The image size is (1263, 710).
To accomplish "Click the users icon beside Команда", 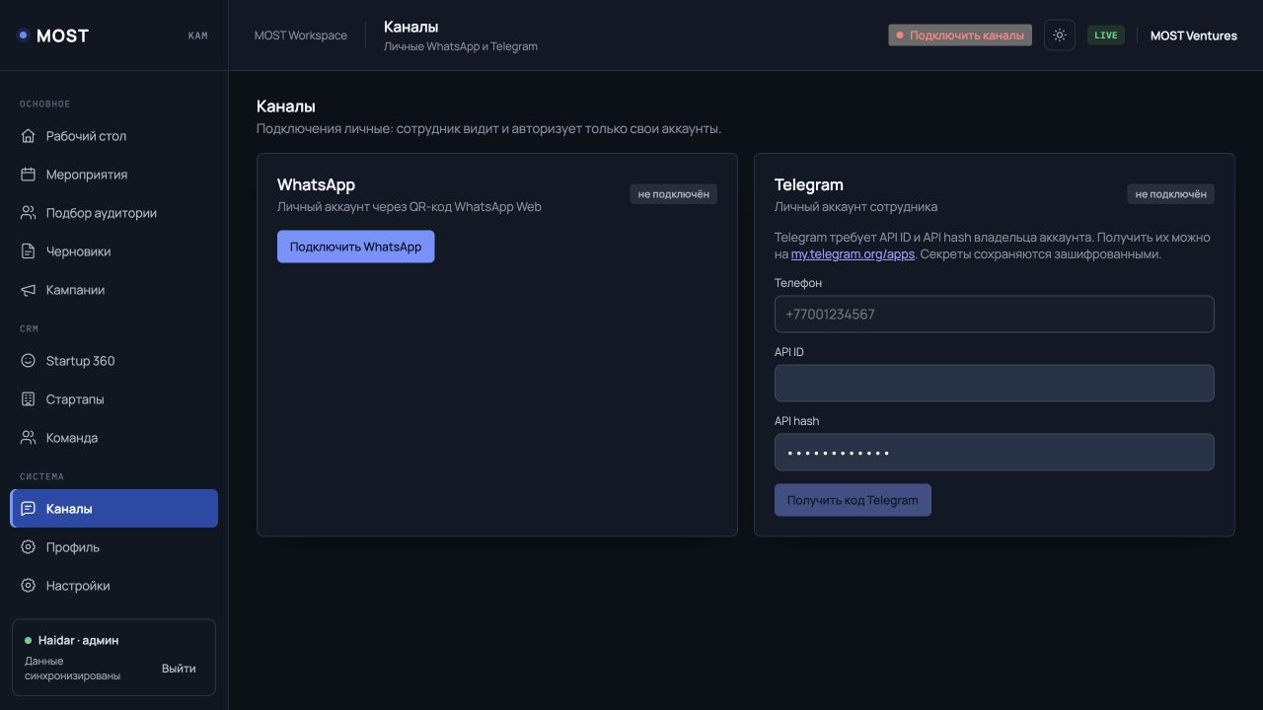I will click(28, 438).
